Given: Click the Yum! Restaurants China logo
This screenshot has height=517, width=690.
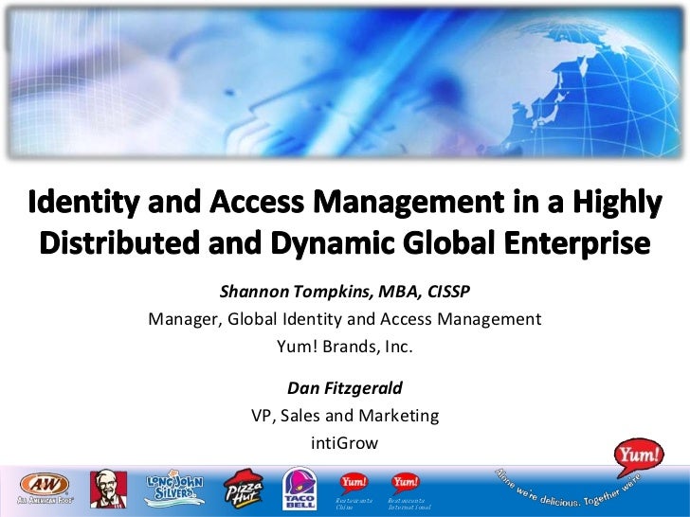Looking at the screenshot, I should (x=354, y=491).
